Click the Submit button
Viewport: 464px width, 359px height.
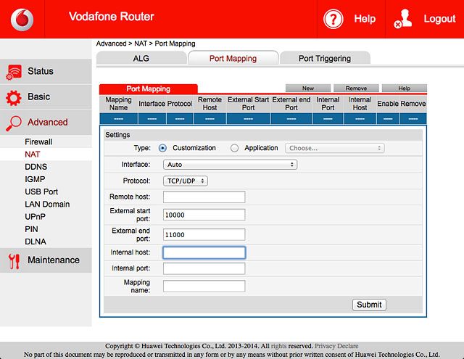(x=369, y=305)
